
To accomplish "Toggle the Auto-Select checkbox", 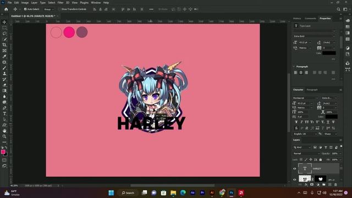I will tap(25, 9).
